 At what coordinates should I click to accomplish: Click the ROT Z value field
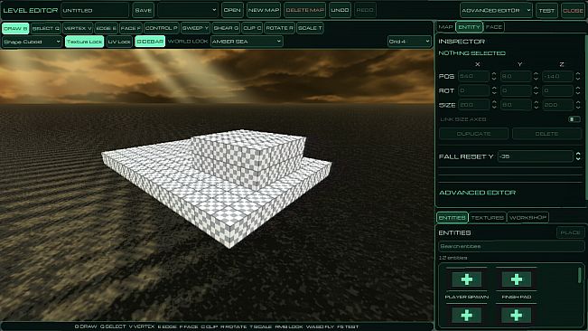(557, 90)
